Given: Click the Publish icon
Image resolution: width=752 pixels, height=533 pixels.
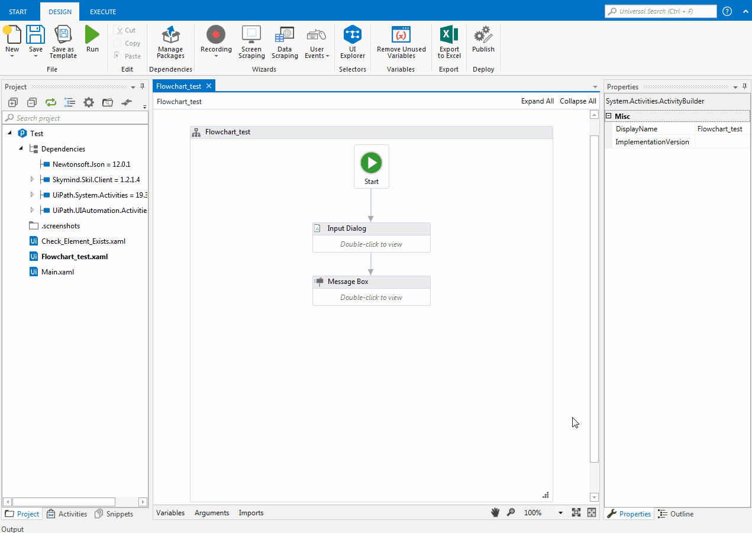Looking at the screenshot, I should point(483,34).
